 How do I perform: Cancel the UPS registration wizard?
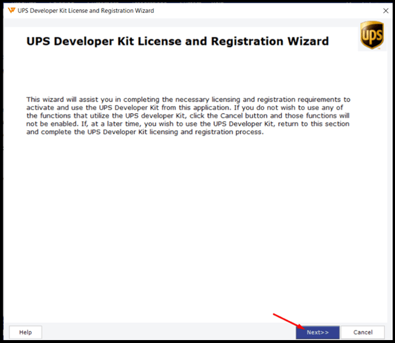coord(363,332)
